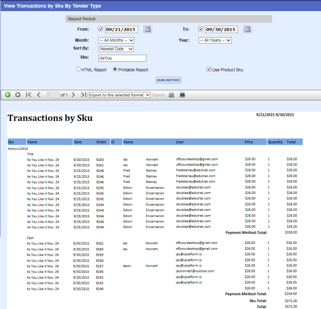The height and width of the screenshot is (309, 321).
Task: Click the green back navigation arrow
Action: coord(8,95)
